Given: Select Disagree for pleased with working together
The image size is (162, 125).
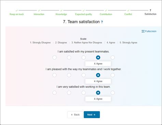Looking at the screenshot, I should (x=69, y=75).
